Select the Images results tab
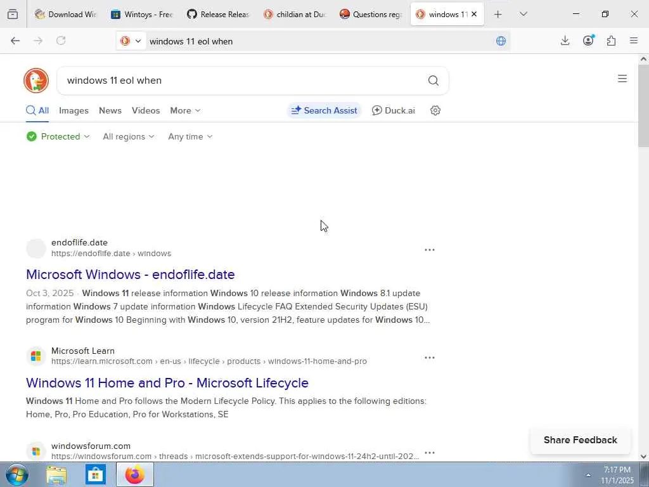The image size is (649, 487). click(x=74, y=110)
